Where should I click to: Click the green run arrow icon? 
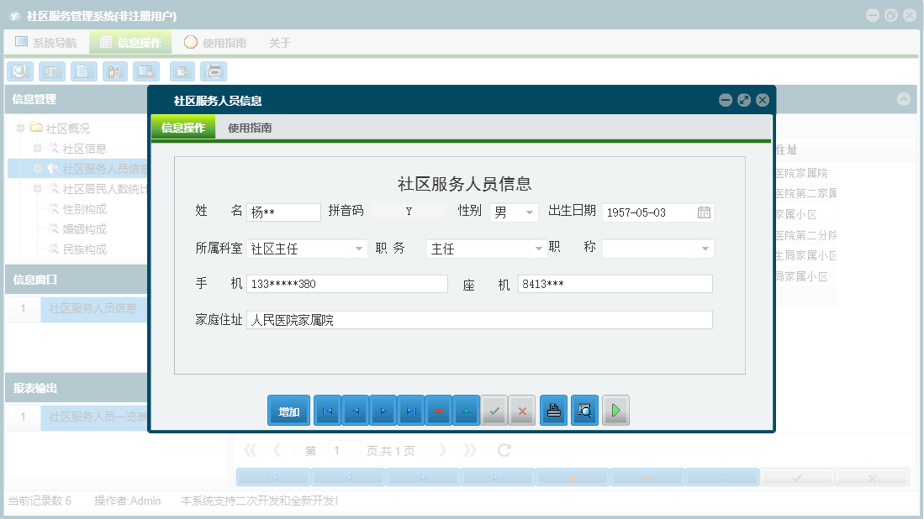[x=615, y=410]
